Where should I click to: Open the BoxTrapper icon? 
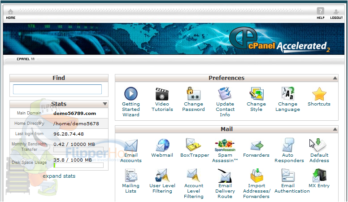click(193, 145)
